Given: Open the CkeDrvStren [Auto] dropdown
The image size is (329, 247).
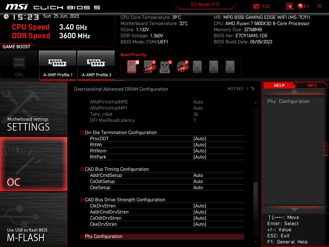Looking at the screenshot, I should [x=200, y=224].
